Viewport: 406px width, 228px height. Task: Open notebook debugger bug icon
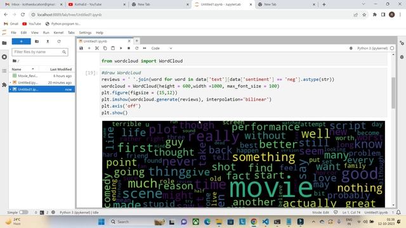351,48
